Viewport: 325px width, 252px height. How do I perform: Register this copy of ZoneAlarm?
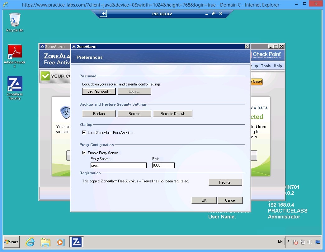click(x=225, y=182)
